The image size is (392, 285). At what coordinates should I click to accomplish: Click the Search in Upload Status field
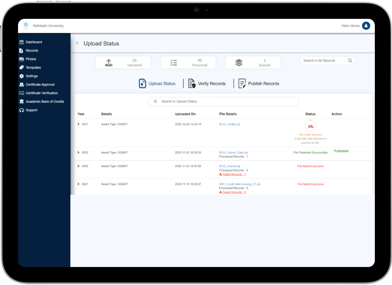coord(223,102)
